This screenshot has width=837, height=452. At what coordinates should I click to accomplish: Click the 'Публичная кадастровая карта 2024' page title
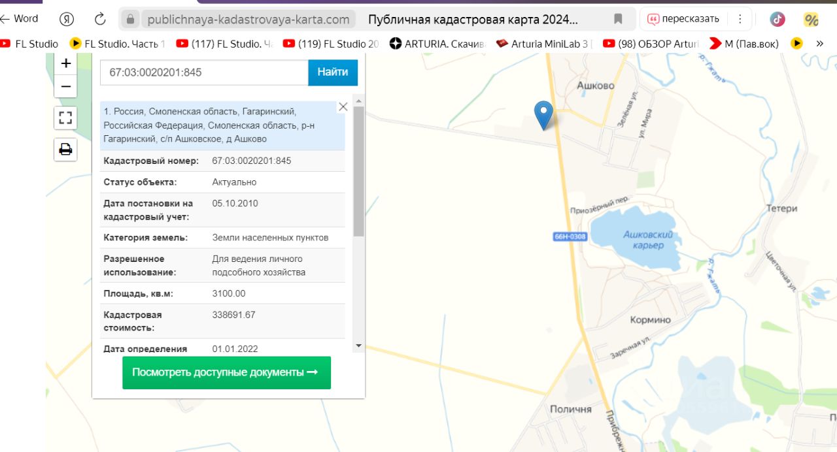(473, 20)
